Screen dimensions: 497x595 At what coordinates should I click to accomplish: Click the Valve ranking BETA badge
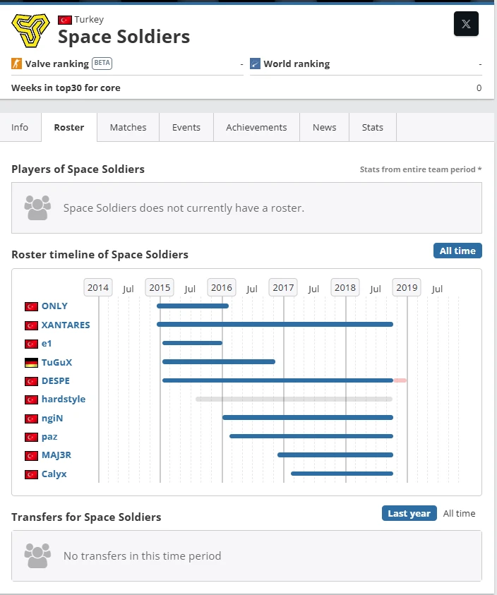[x=102, y=63]
